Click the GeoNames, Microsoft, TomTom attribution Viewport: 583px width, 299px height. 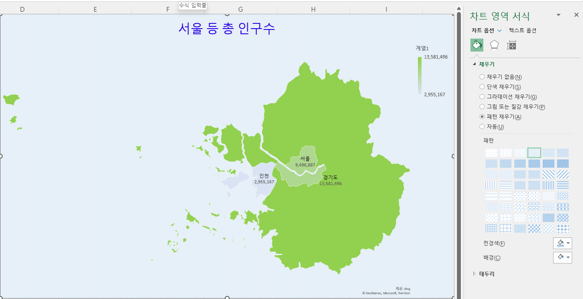pyautogui.click(x=386, y=293)
